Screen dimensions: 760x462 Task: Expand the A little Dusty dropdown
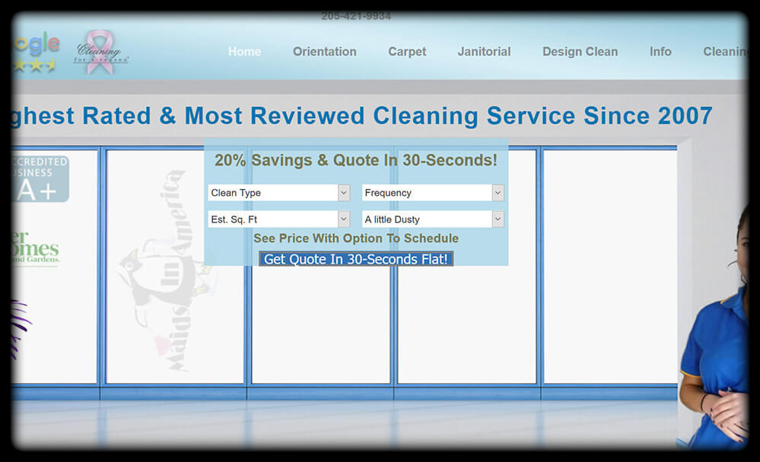click(432, 220)
